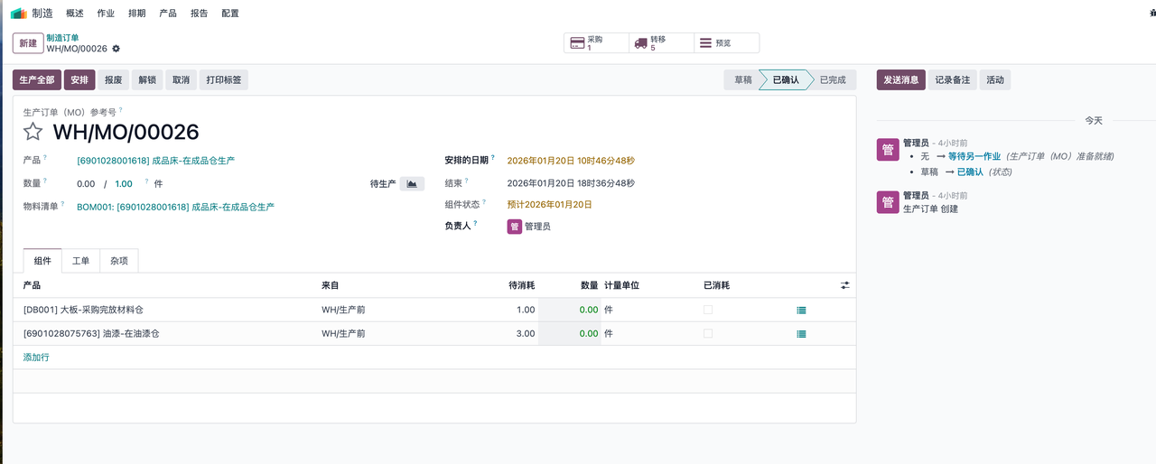This screenshot has width=1156, height=464.
Task: Click the 管理员 avatar of 生产订单 创建 message
Action: tap(888, 202)
